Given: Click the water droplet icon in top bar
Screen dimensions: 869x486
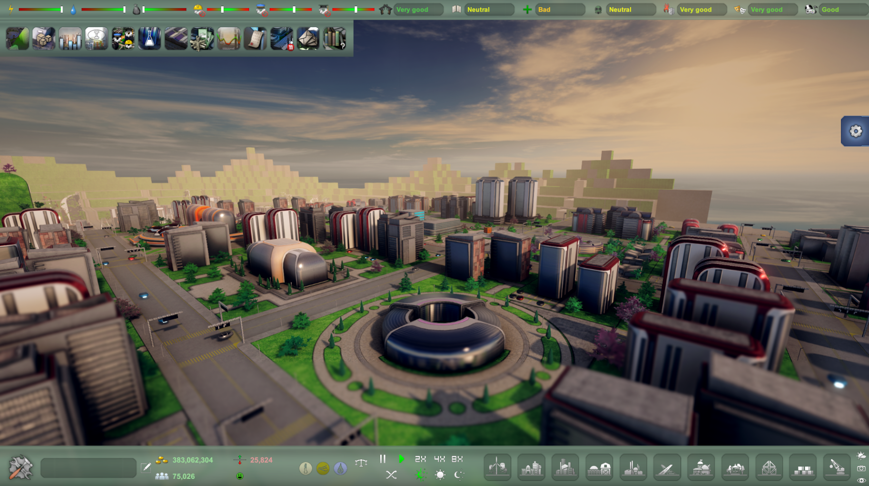Looking at the screenshot, I should (x=73, y=10).
